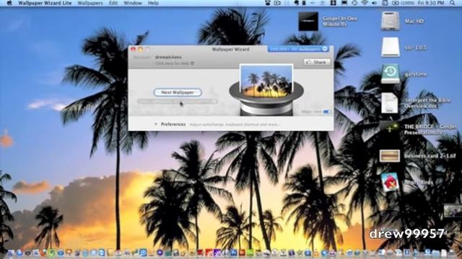Viewport: 462px width, 259px height.
Task: Open the Help menu
Action: pos(153,3)
